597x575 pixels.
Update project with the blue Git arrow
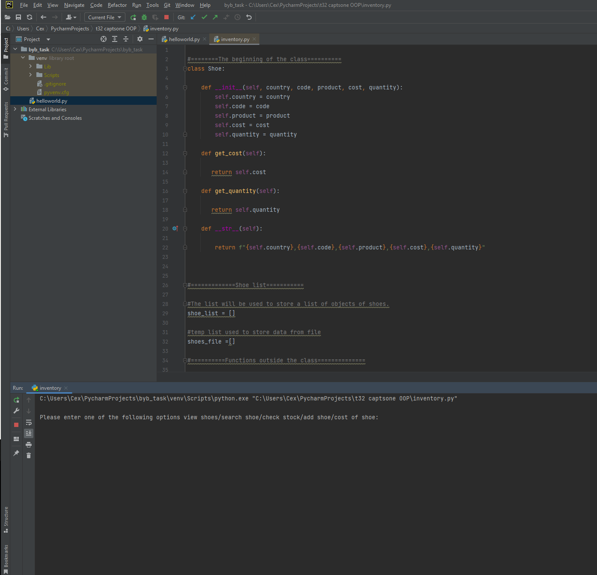pos(193,17)
